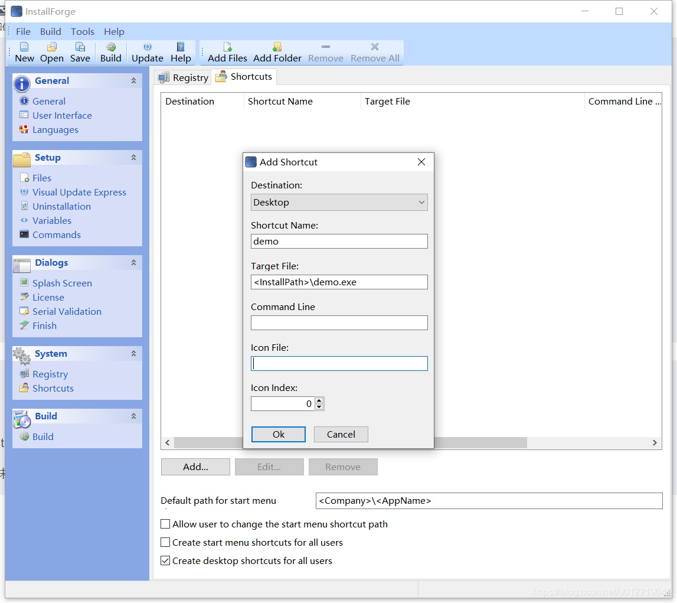Image resolution: width=677 pixels, height=603 pixels.
Task: Close the Add Shortcut dialog
Action: (421, 162)
